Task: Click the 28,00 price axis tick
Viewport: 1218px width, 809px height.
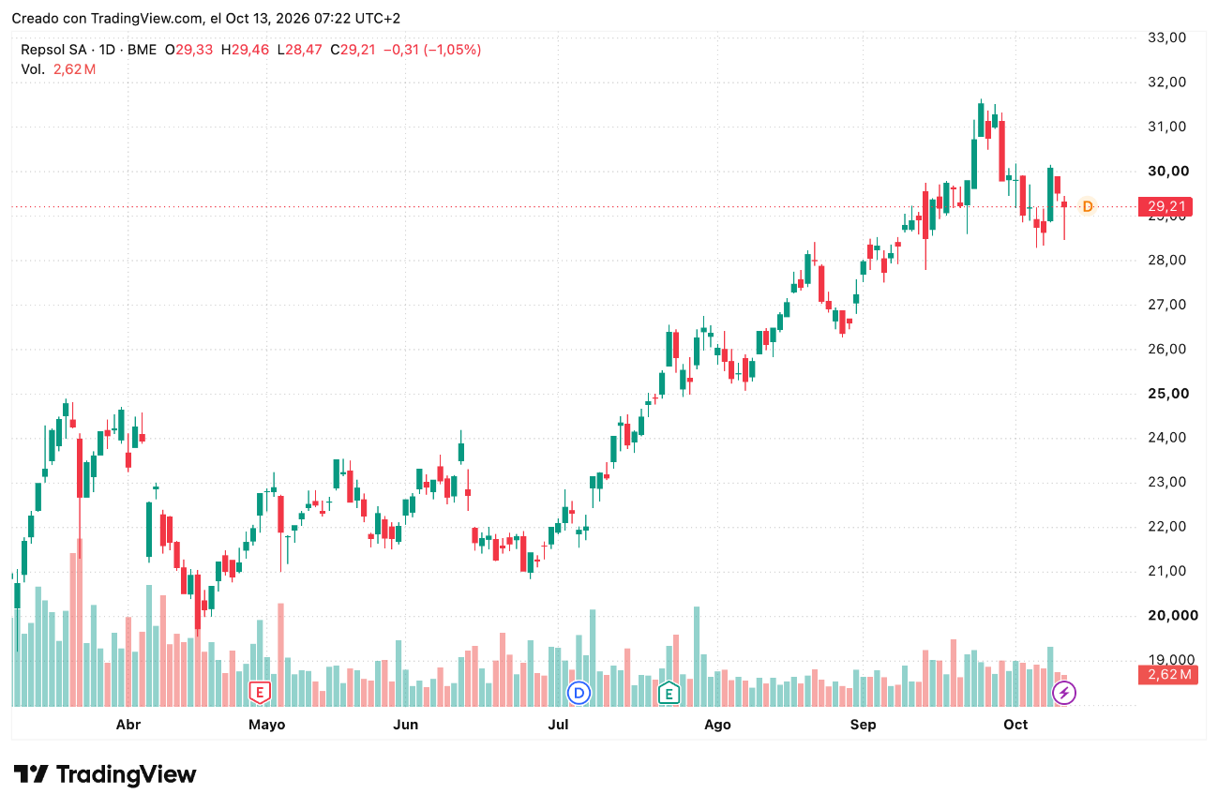Action: point(1167,260)
